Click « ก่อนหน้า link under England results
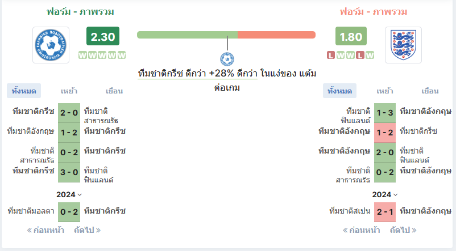Image resolution: width=456 pixels, height=251 pixels. (361, 230)
